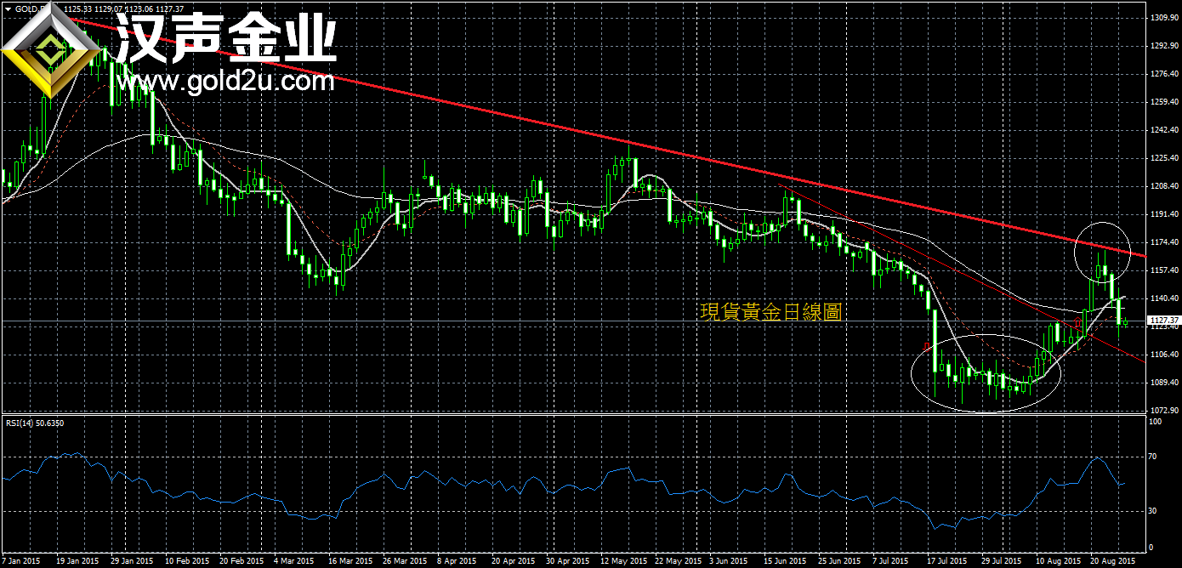The image size is (1182, 568).
Task: Click the RSI scale level 70
Action: click(x=1152, y=457)
